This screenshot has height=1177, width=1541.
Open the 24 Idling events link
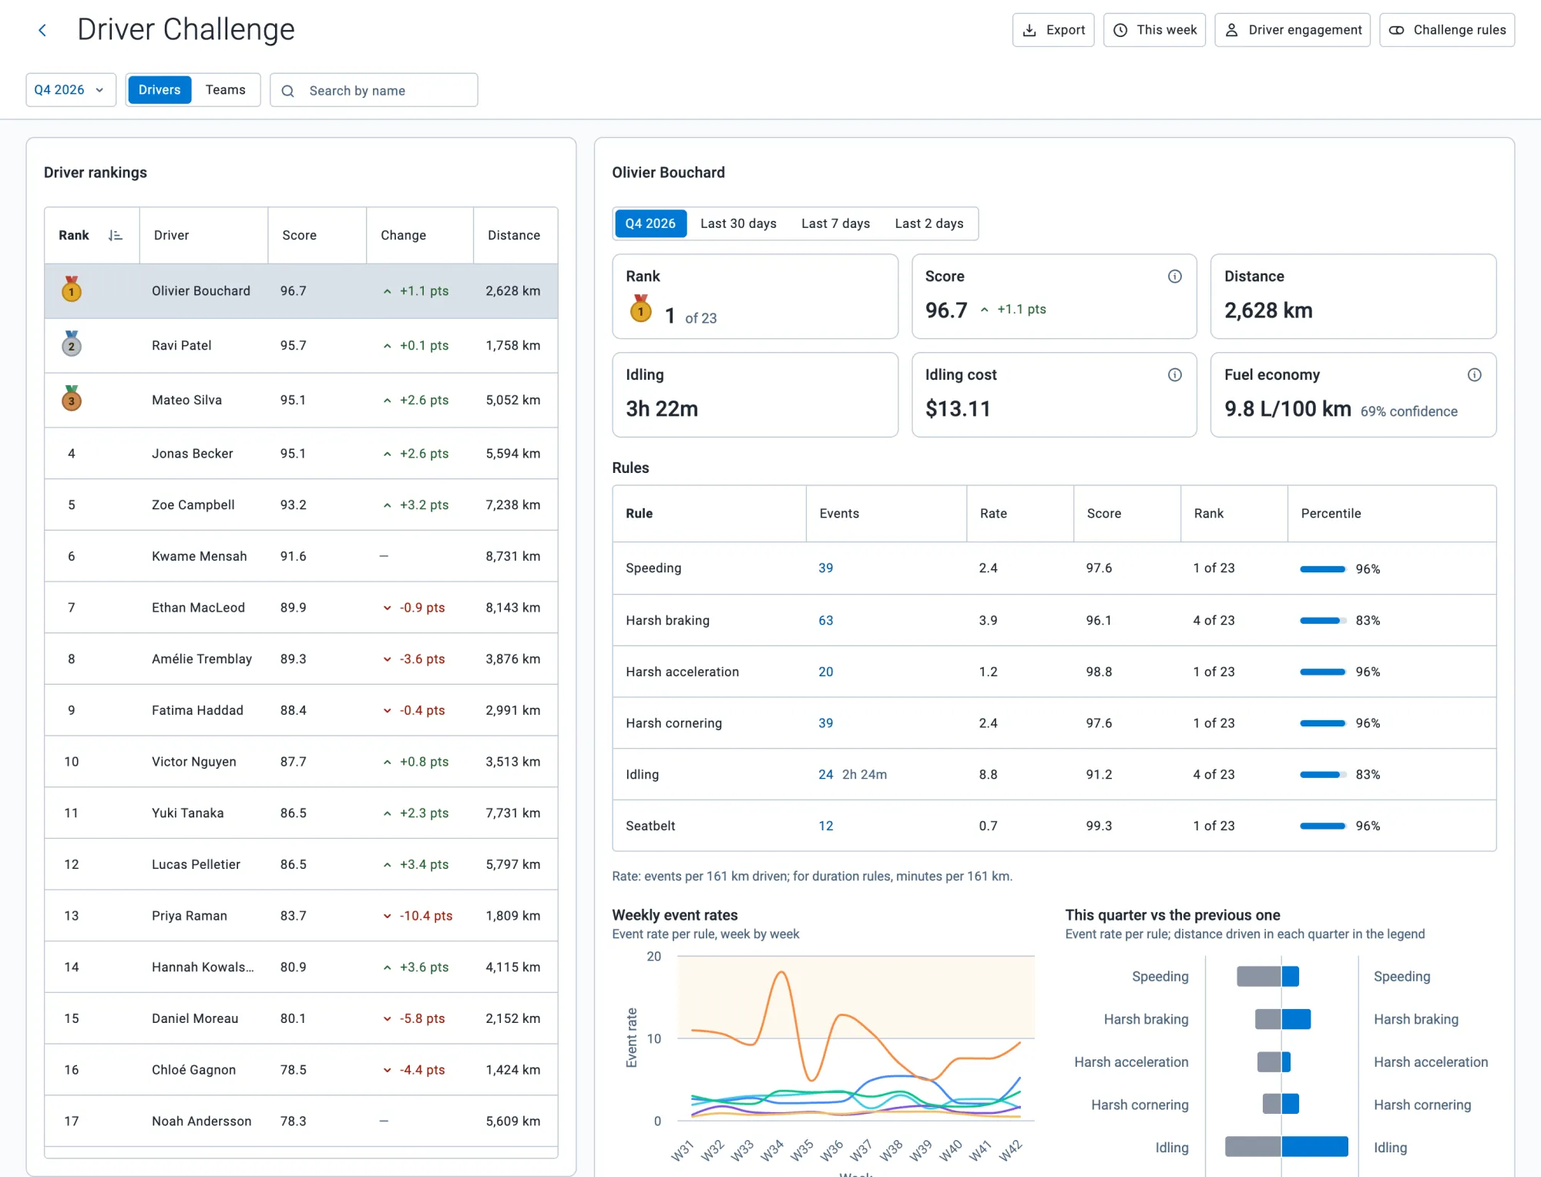[825, 775]
